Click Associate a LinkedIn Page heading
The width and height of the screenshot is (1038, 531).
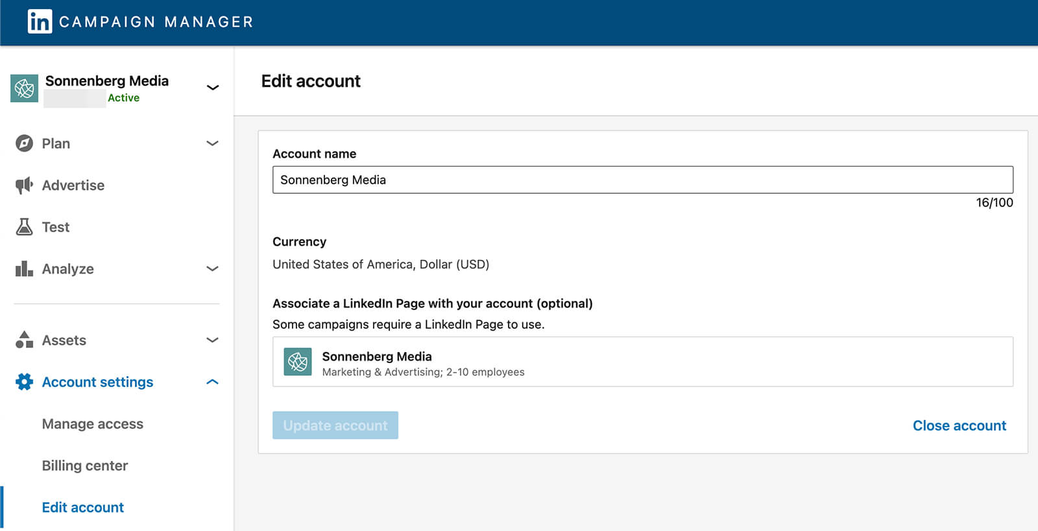433,303
